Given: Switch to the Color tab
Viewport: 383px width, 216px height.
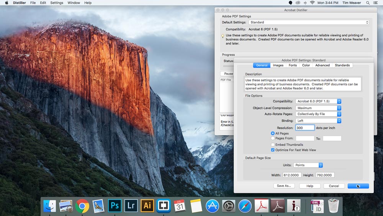Looking at the screenshot, I should [306, 65].
